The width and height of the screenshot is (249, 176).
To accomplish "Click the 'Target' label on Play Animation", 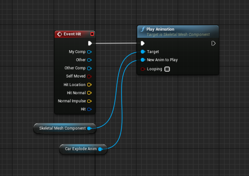I will click(x=153, y=52).
